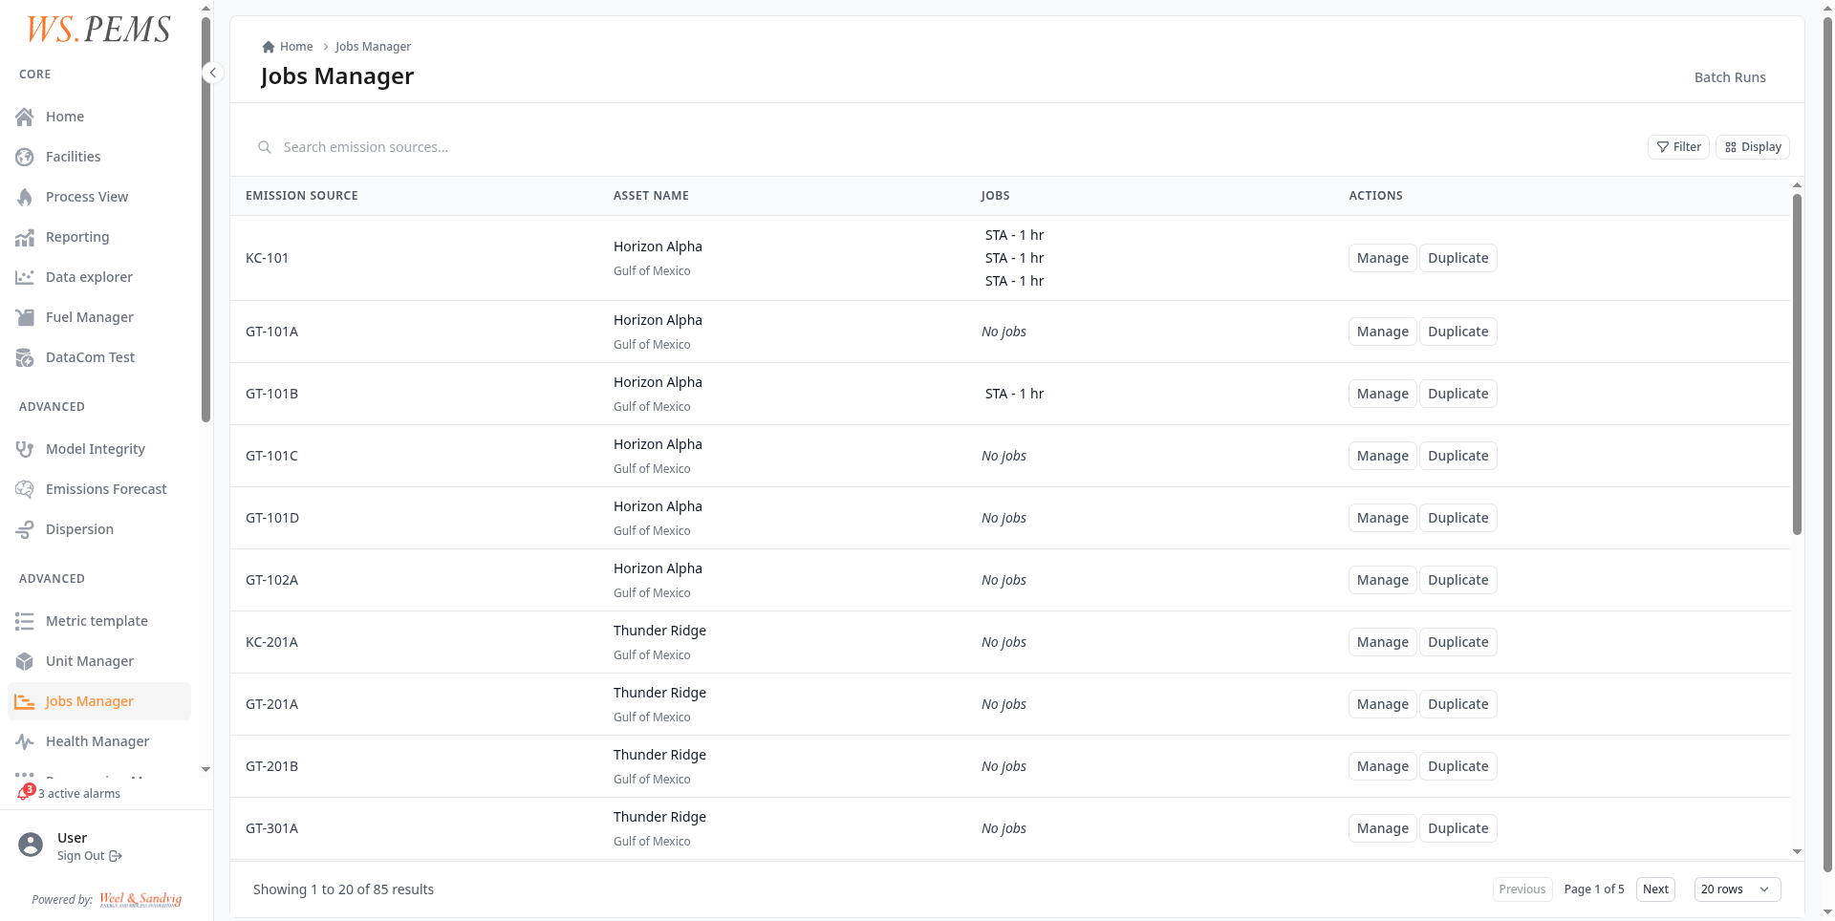
Task: Duplicate jobs for KC-201A
Action: point(1457,642)
